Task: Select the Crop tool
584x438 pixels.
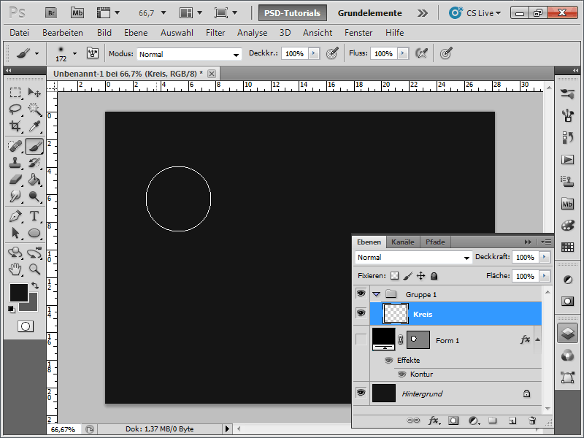Action: click(x=15, y=126)
